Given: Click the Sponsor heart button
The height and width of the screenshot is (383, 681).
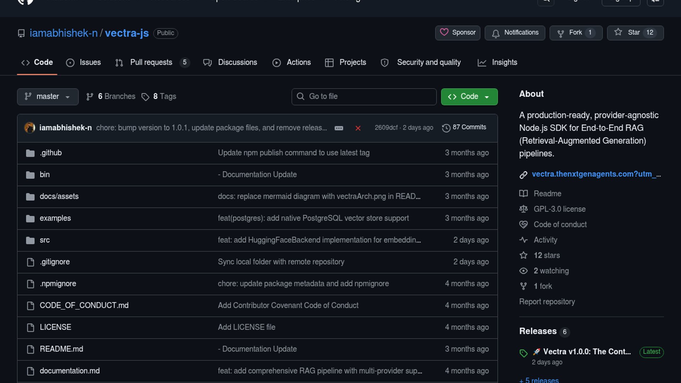Looking at the screenshot, I should [x=458, y=33].
